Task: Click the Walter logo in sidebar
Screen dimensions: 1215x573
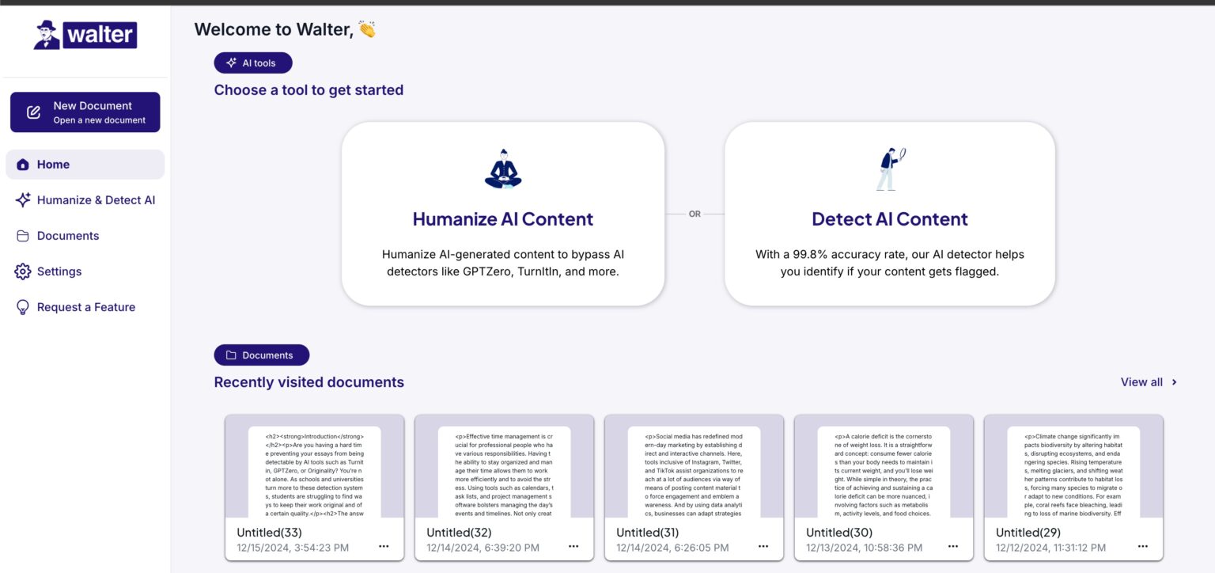Action: click(85, 35)
